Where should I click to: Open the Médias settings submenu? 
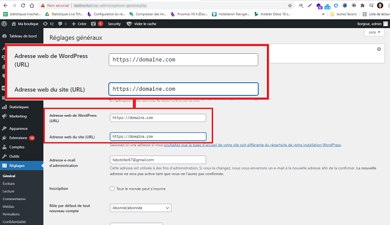tap(8, 206)
